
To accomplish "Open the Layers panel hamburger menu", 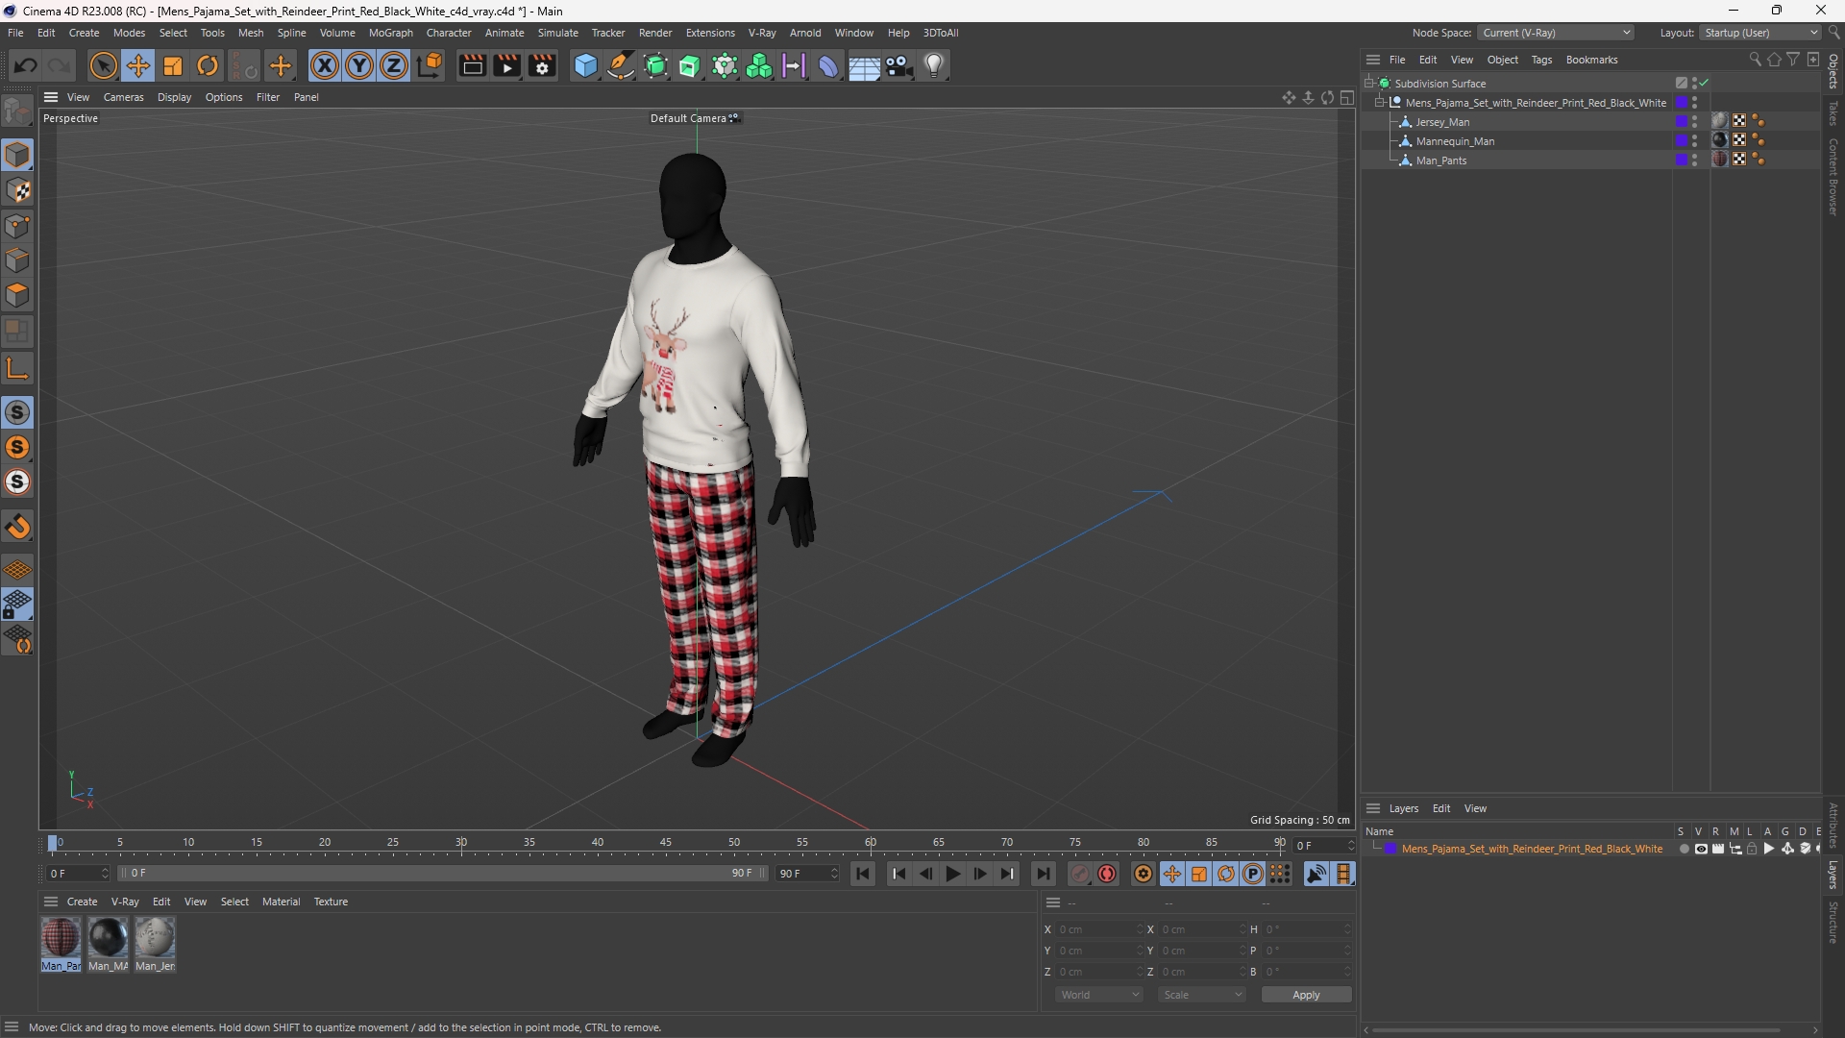I will click(x=1373, y=808).
